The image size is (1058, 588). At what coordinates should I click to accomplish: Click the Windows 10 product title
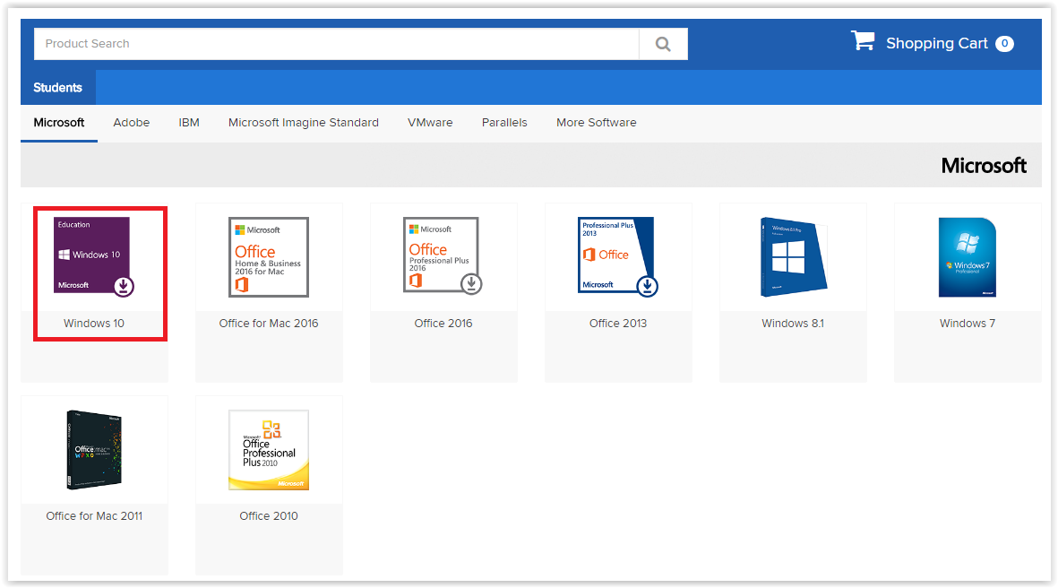[x=94, y=324]
